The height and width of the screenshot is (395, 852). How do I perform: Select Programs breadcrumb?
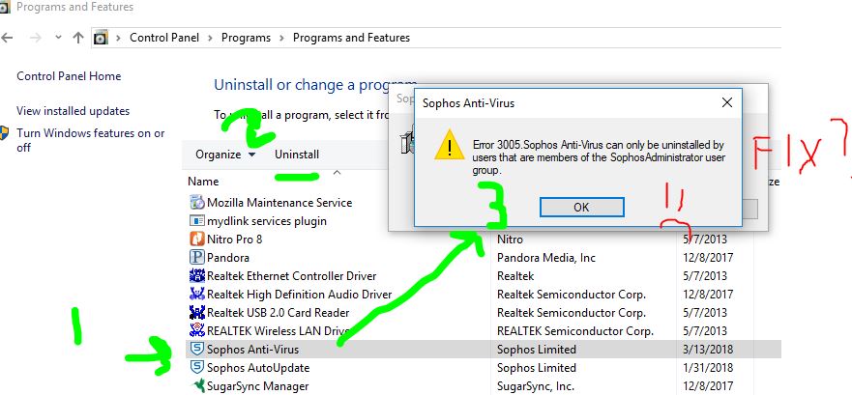pyautogui.click(x=246, y=38)
